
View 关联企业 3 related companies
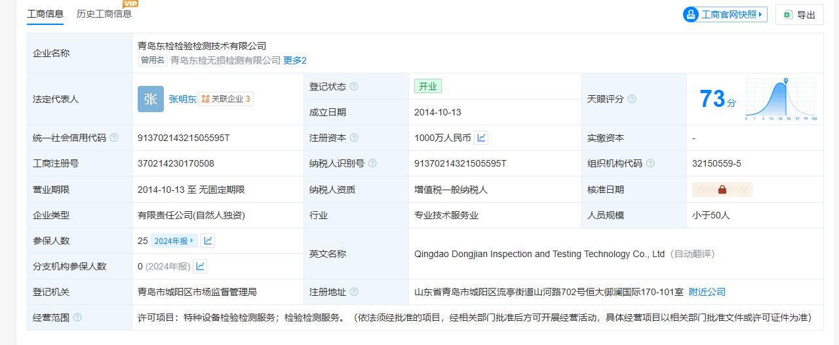tap(226, 99)
